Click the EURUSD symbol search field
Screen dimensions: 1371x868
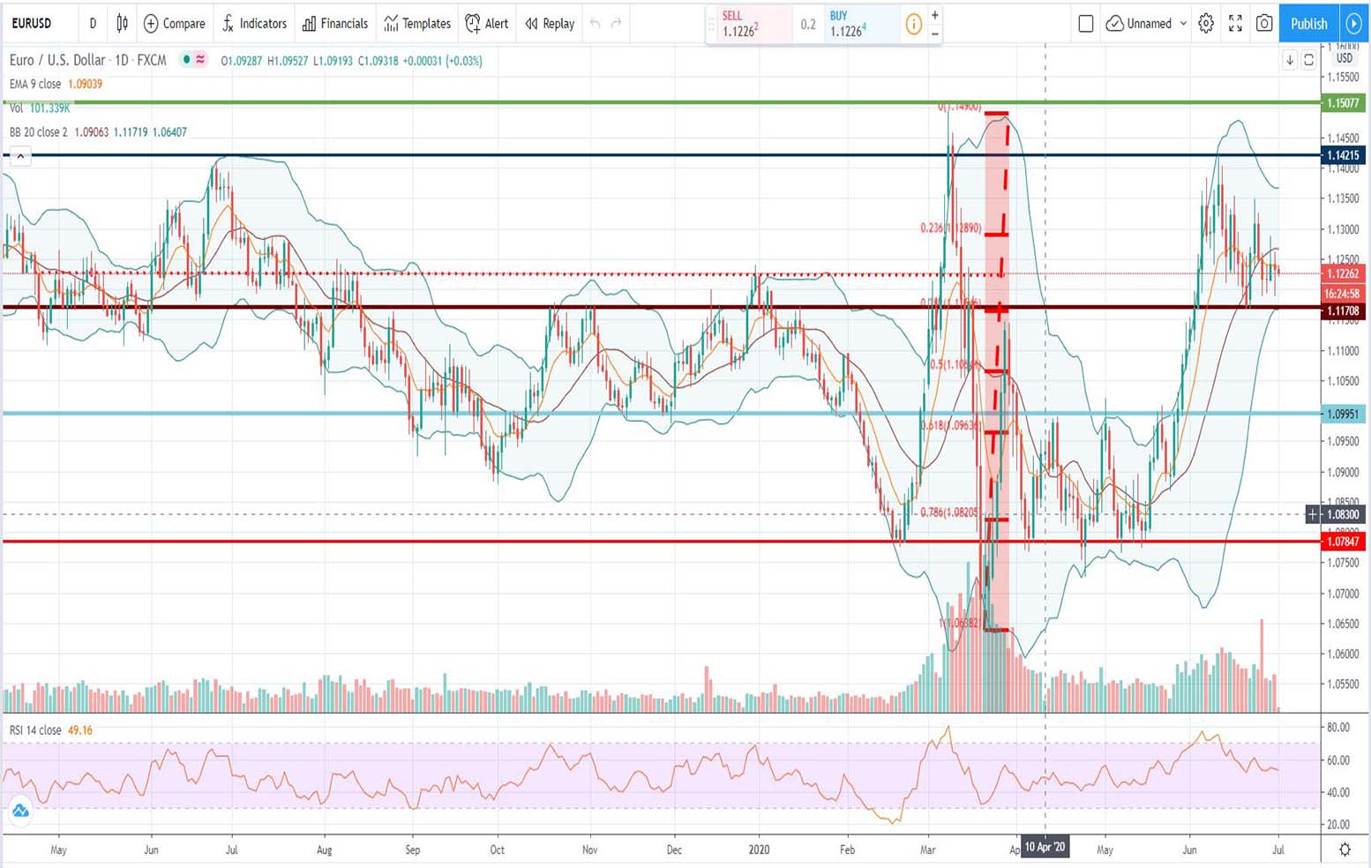coord(32,24)
